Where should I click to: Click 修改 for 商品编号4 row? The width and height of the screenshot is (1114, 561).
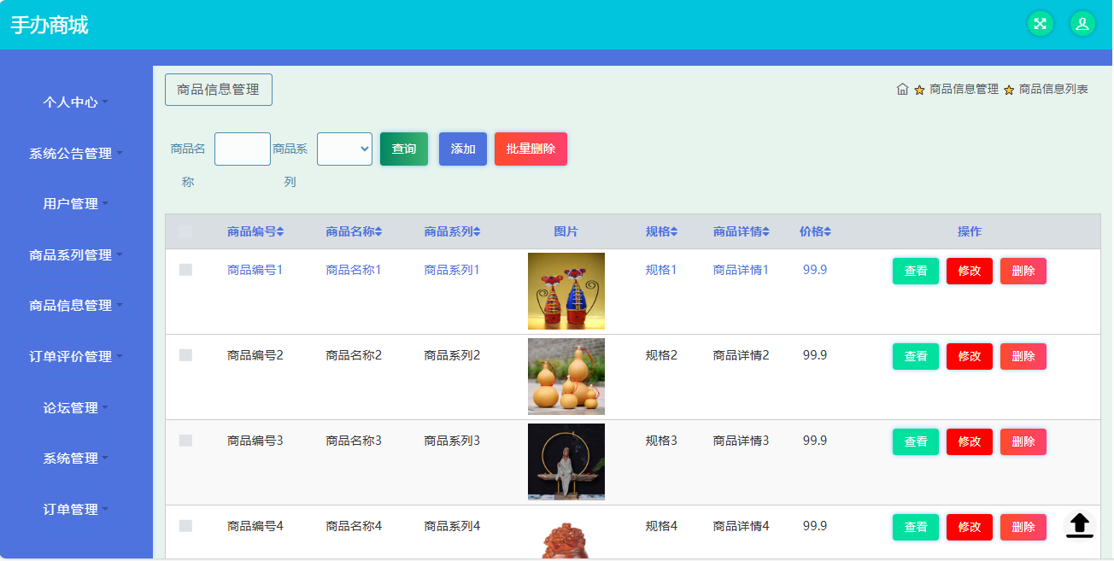tap(970, 527)
